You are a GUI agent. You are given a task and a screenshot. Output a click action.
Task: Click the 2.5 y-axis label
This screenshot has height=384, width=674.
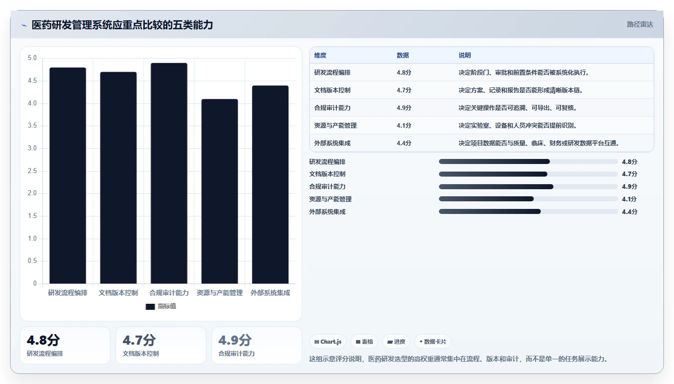[x=32, y=171]
